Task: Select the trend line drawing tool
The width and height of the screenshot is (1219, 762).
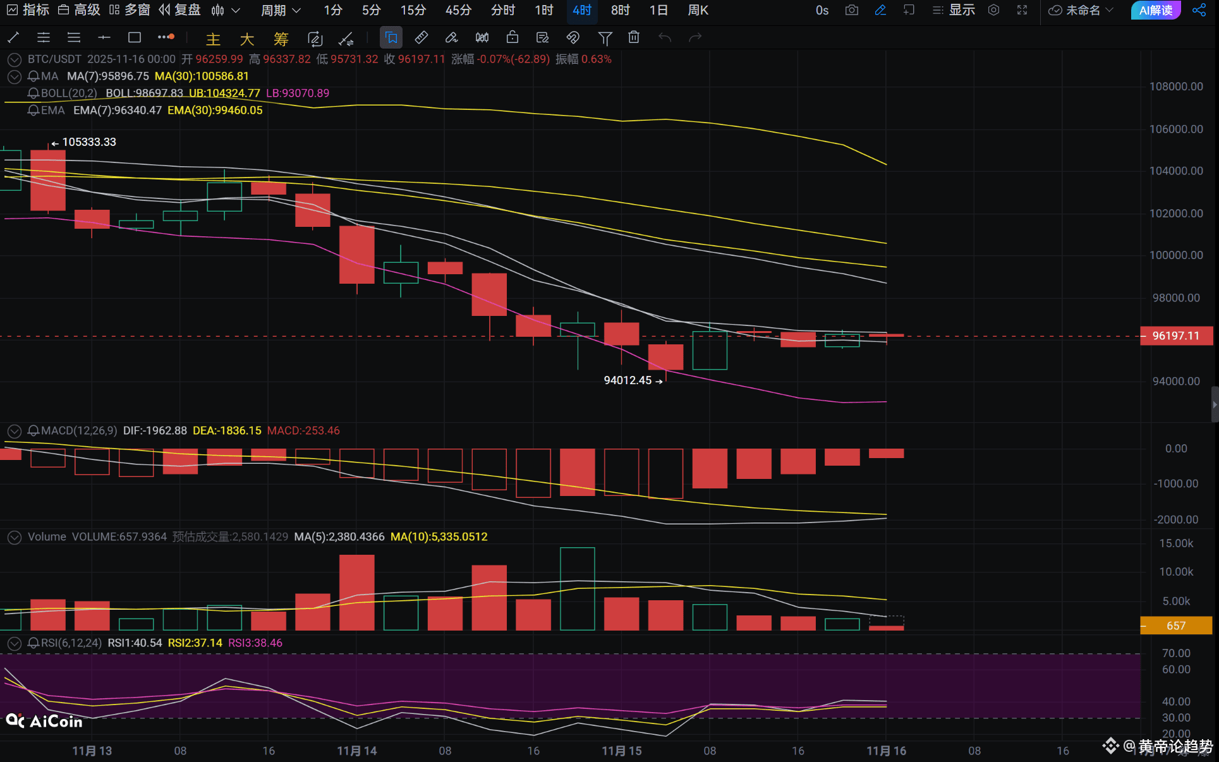Action: [13, 38]
